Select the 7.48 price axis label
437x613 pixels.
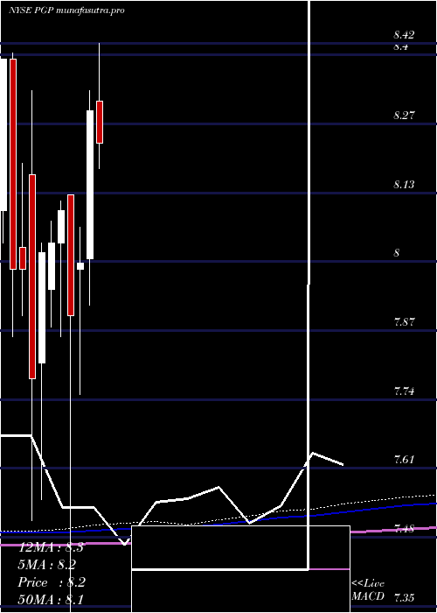404,529
